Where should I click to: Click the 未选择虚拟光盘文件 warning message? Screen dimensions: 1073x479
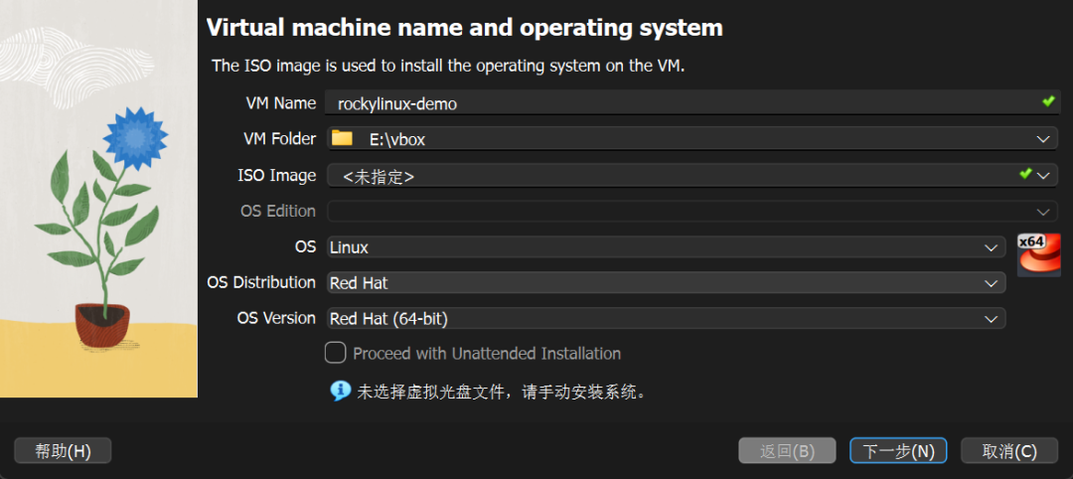coord(501,393)
